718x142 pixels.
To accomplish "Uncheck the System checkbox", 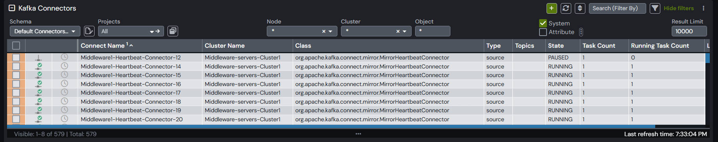I will [543, 23].
